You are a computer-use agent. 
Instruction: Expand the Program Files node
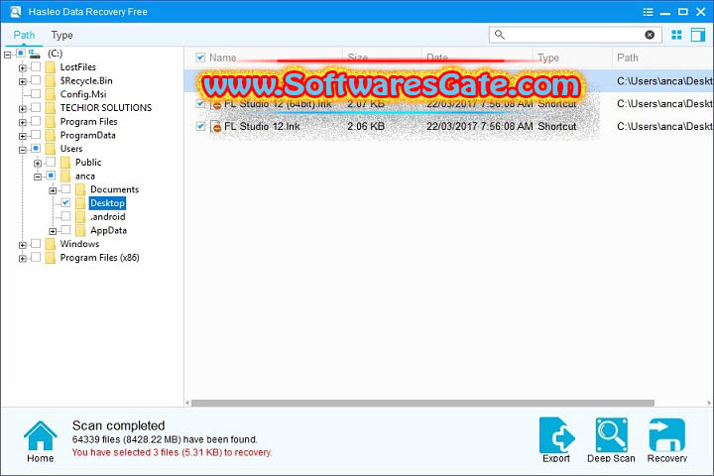coord(22,123)
